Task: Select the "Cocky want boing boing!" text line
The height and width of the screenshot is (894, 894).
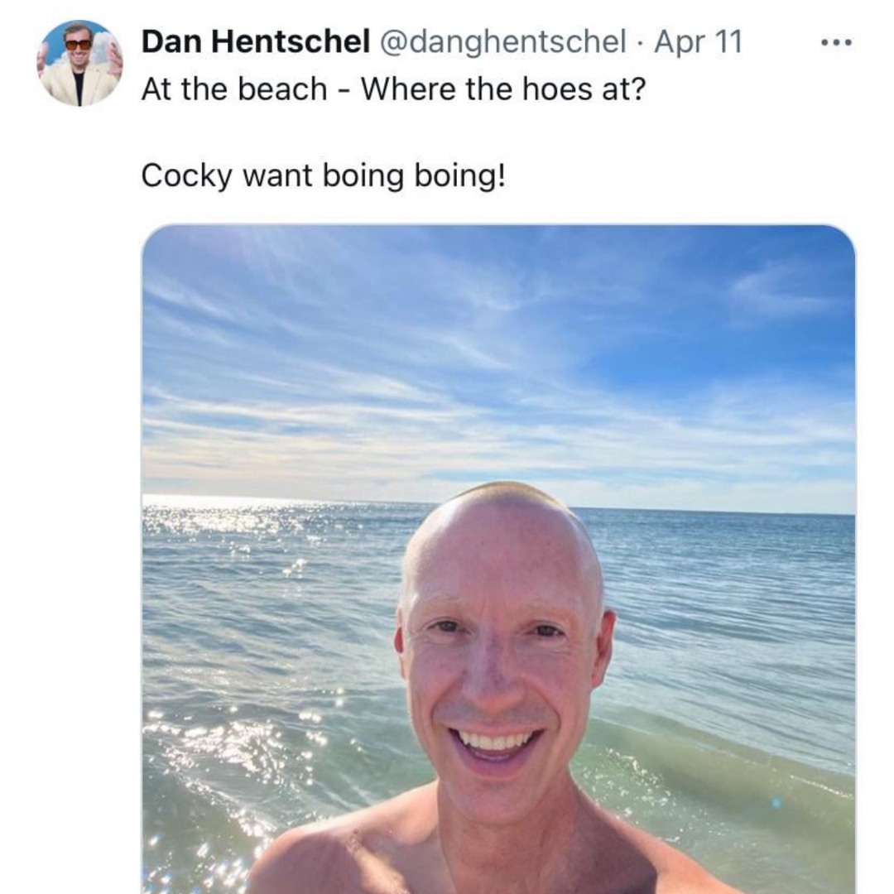Action: coord(324,175)
